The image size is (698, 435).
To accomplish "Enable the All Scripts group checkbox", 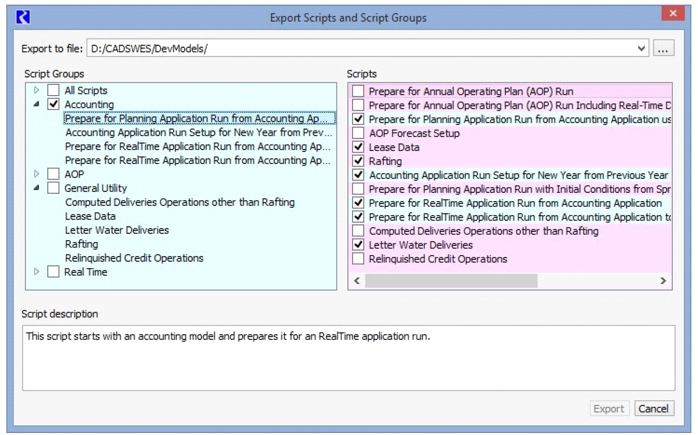I will click(x=53, y=90).
